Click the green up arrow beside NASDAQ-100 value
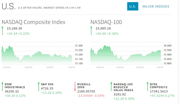 click(x=91, y=31)
